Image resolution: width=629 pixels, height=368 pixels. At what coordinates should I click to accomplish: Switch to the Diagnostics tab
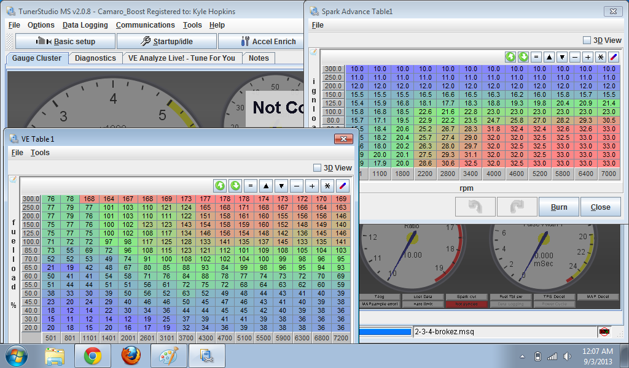95,58
